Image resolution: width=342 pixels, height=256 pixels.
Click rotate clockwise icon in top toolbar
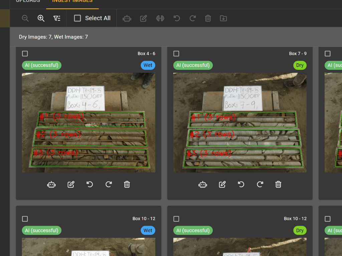193,18
